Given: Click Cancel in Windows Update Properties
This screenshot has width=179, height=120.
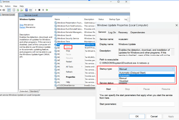Looking at the screenshot, I should pos(154,116).
